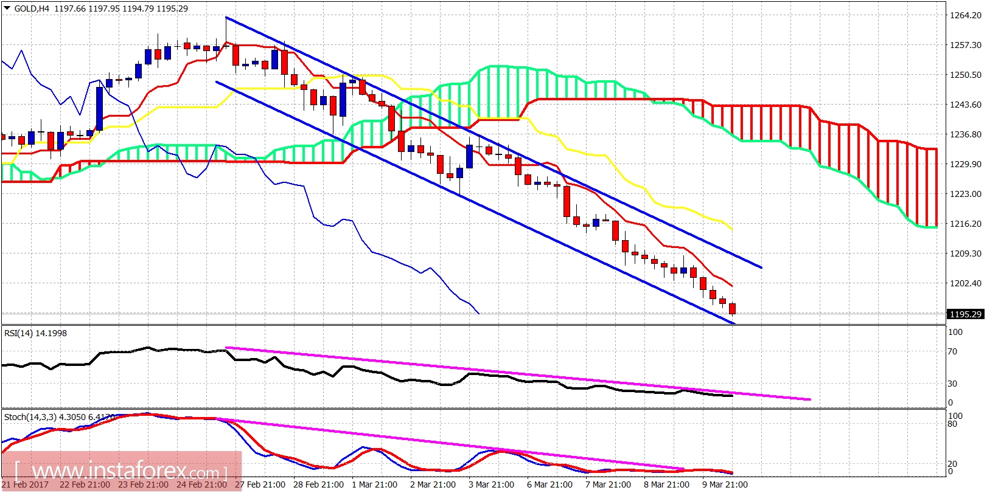The image size is (987, 493).
Task: Click the 6 Mar 21:00 time label
Action: [x=549, y=484]
